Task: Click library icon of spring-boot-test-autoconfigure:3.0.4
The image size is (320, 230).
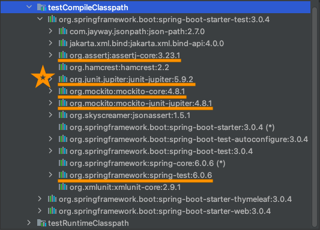Action: coord(63,139)
